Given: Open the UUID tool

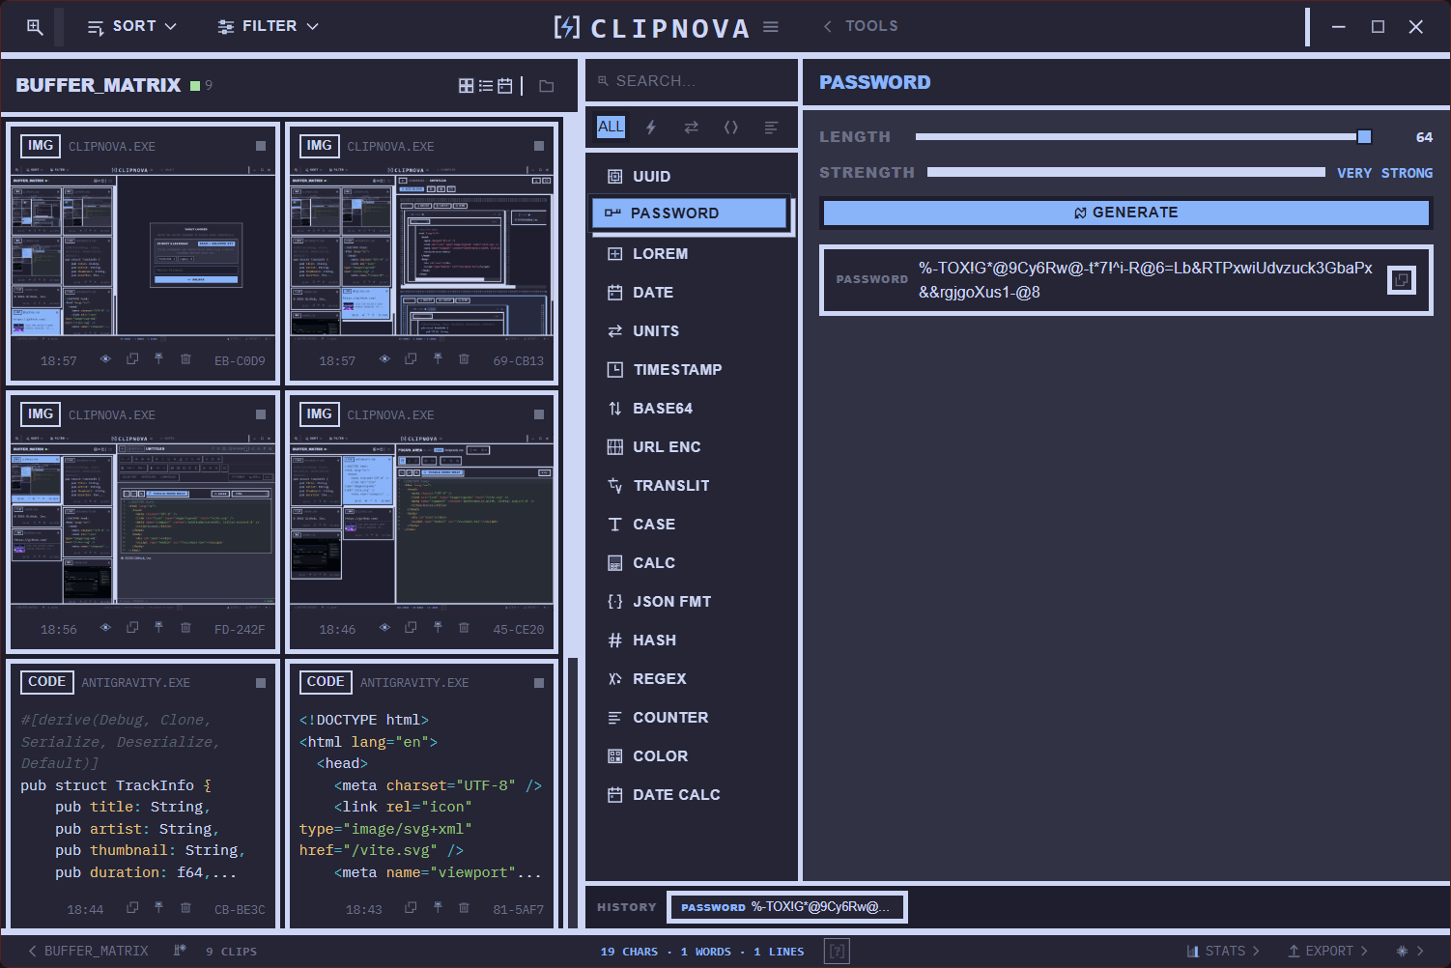Looking at the screenshot, I should [692, 176].
